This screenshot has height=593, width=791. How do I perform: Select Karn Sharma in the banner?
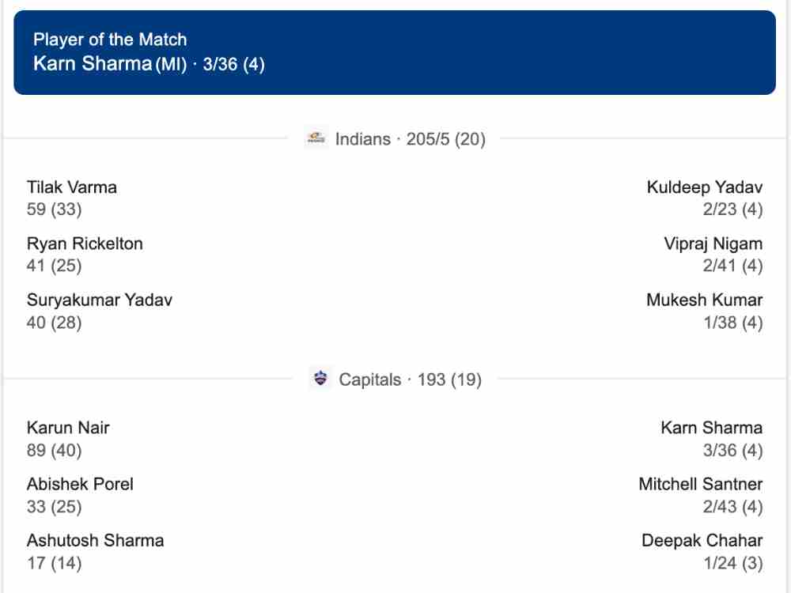(x=92, y=64)
